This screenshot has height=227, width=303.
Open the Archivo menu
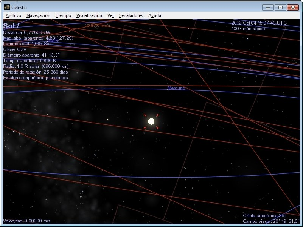tap(13, 15)
